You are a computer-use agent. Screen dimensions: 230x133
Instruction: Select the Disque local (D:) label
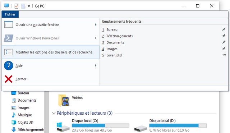pyautogui.click(x=162, y=121)
